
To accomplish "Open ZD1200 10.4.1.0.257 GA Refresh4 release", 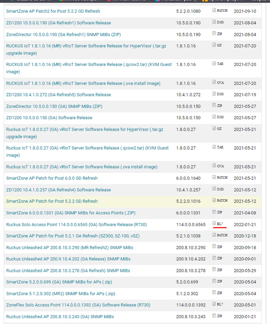I will (x=59, y=190).
